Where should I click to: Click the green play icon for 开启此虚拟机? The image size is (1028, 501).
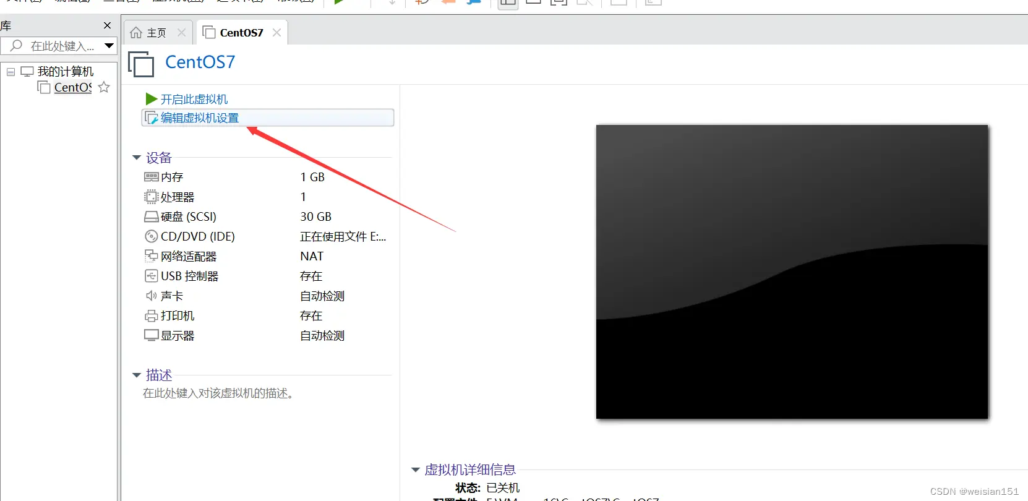click(x=151, y=99)
